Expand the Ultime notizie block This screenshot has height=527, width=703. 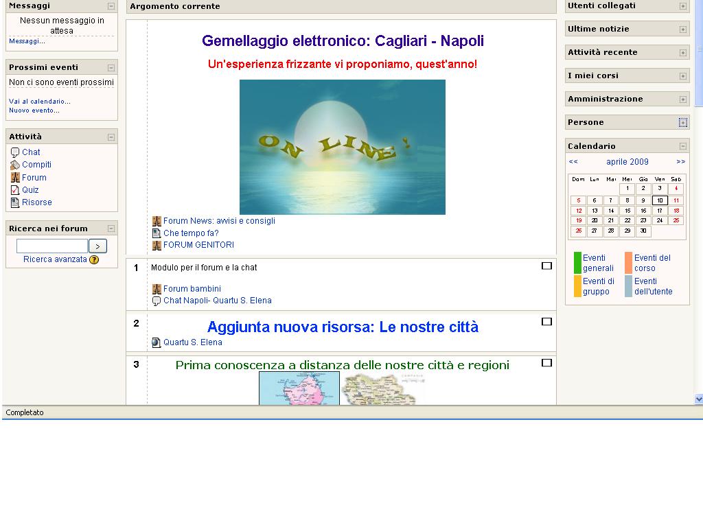(683, 30)
